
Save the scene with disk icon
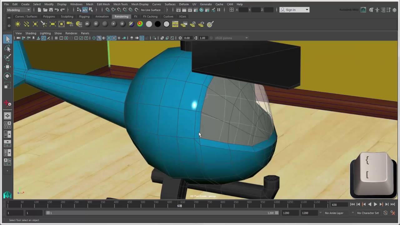51,10
